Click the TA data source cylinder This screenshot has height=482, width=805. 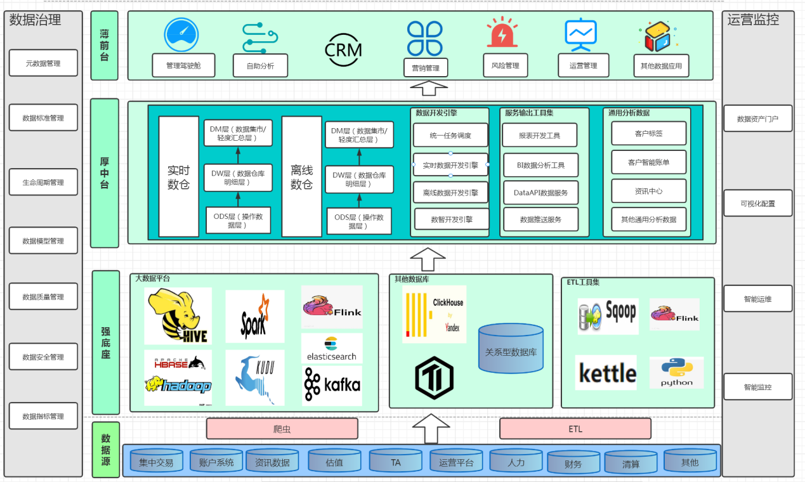pyautogui.click(x=395, y=461)
